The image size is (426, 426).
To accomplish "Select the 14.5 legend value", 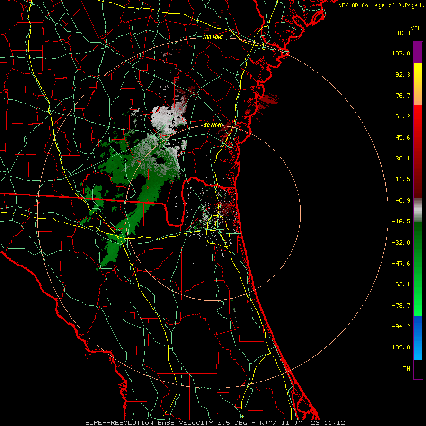I will [403, 179].
